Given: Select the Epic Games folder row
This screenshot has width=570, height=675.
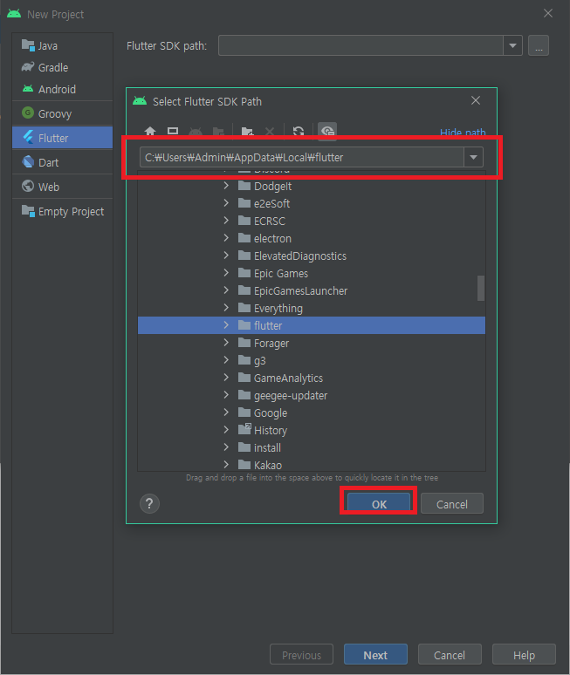Looking at the screenshot, I should (311, 273).
